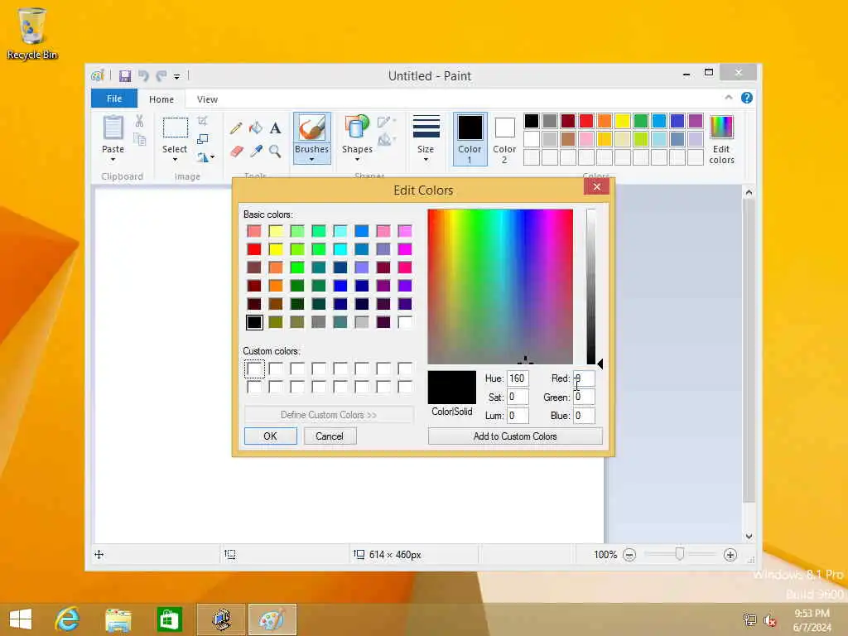Click the Green value input field

(584, 397)
